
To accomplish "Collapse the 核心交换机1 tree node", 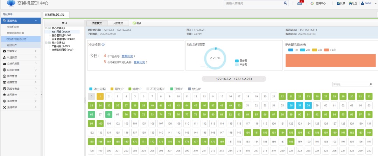I will tap(46, 28).
